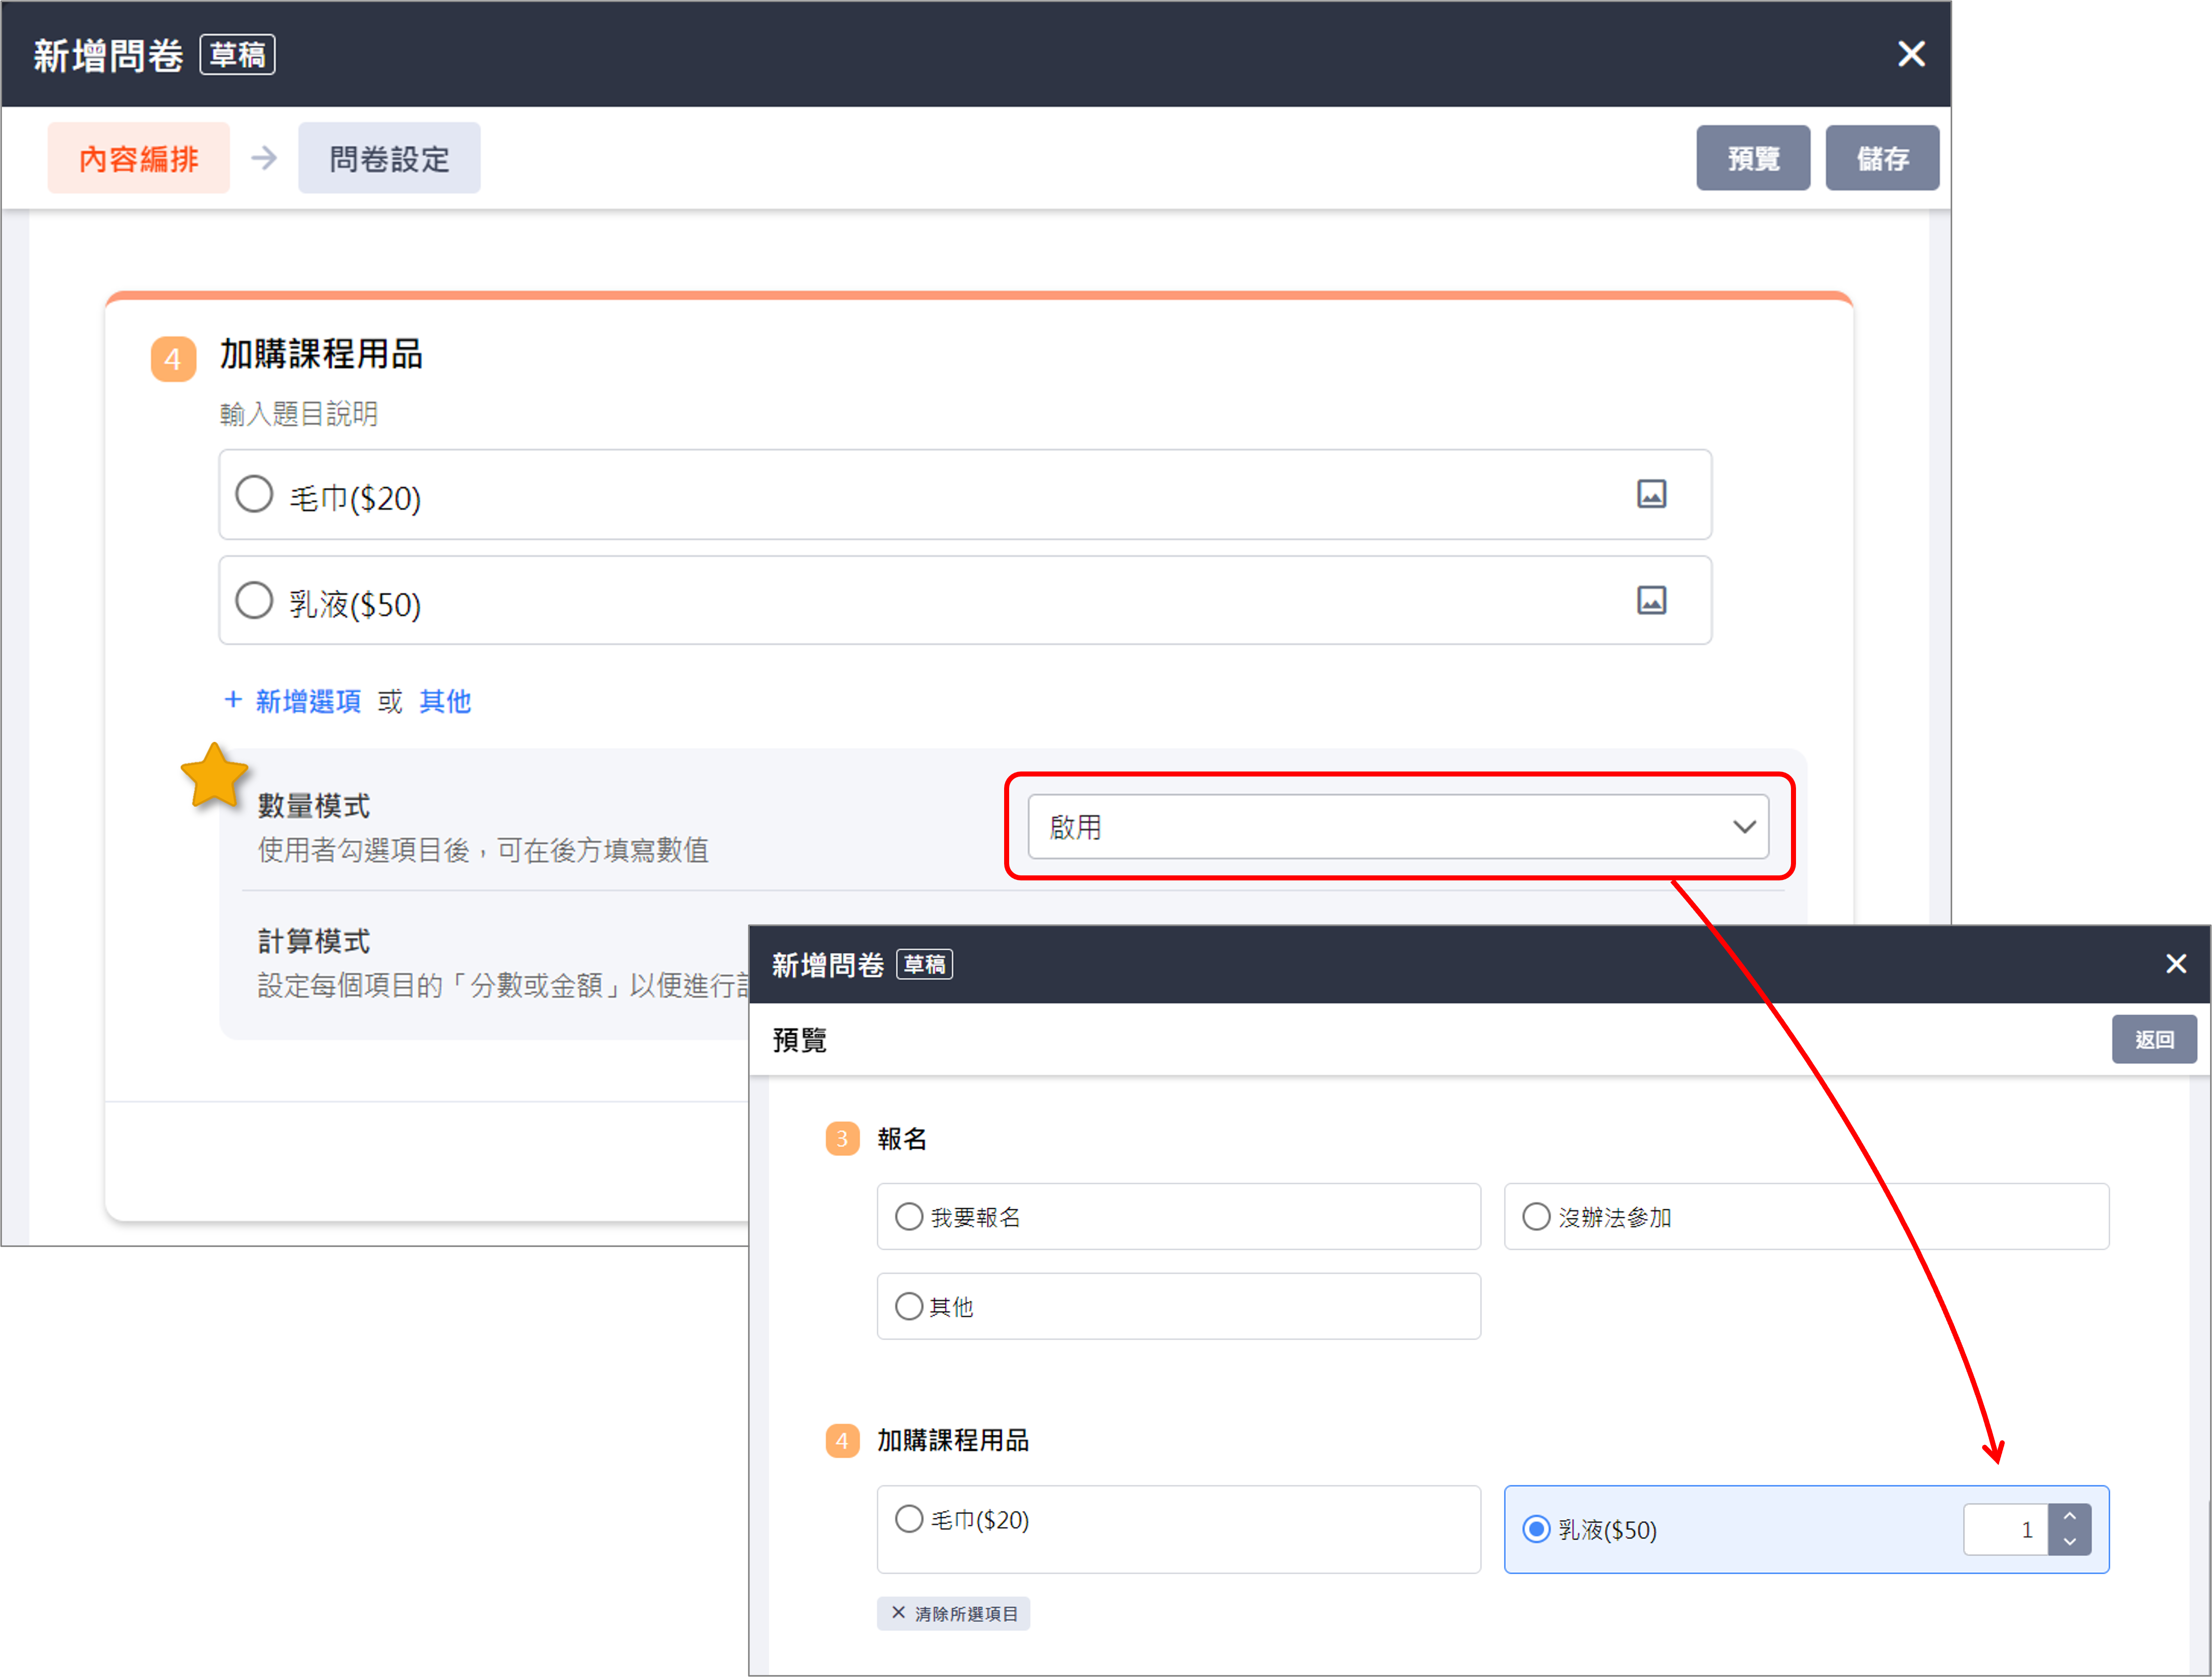This screenshot has height=1677, width=2212.
Task: Select 乳液($50) radio in preview
Action: click(1536, 1530)
